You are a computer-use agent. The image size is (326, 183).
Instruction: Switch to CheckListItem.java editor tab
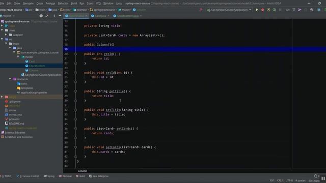127,16
